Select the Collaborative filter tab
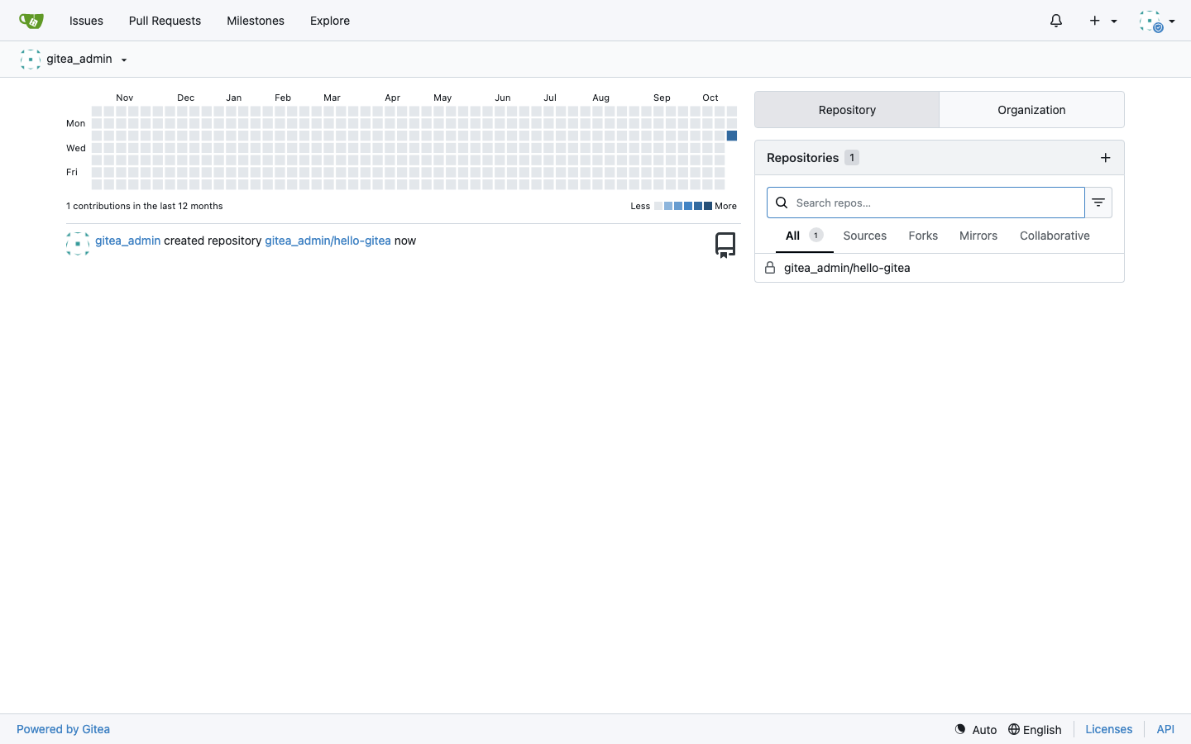 click(1055, 236)
